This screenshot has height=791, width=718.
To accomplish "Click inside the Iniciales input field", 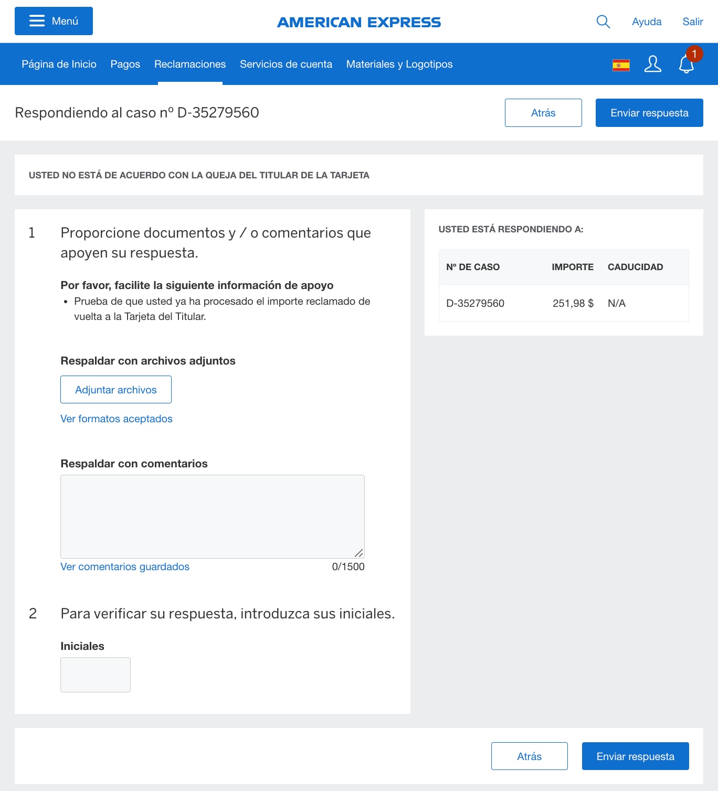I will click(x=95, y=675).
